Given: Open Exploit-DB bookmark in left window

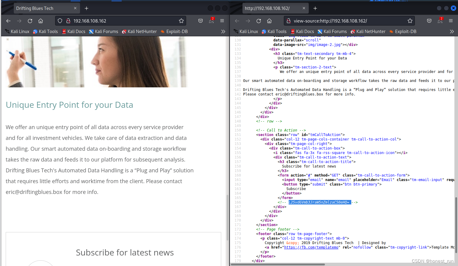Looking at the screenshot, I should click(174, 32).
